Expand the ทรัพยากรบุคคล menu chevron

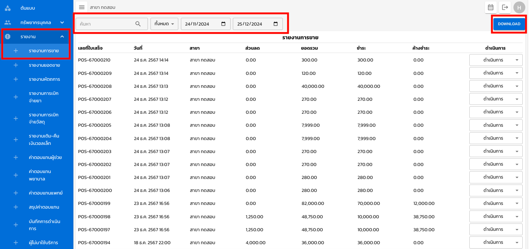tap(62, 22)
